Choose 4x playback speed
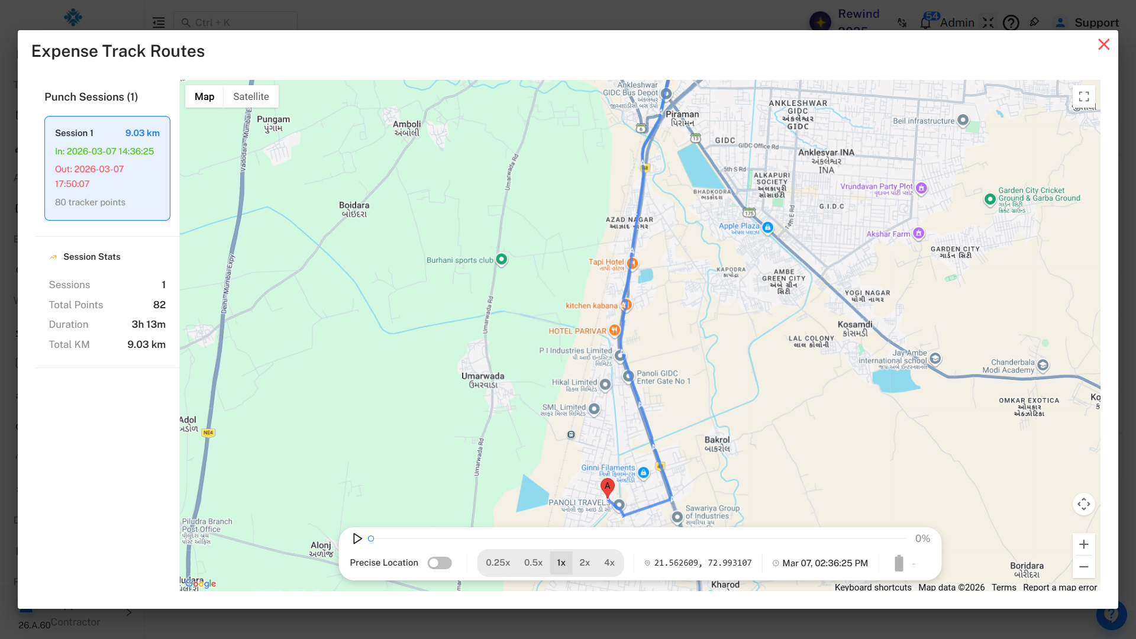Viewport: 1136px width, 639px height. tap(609, 563)
